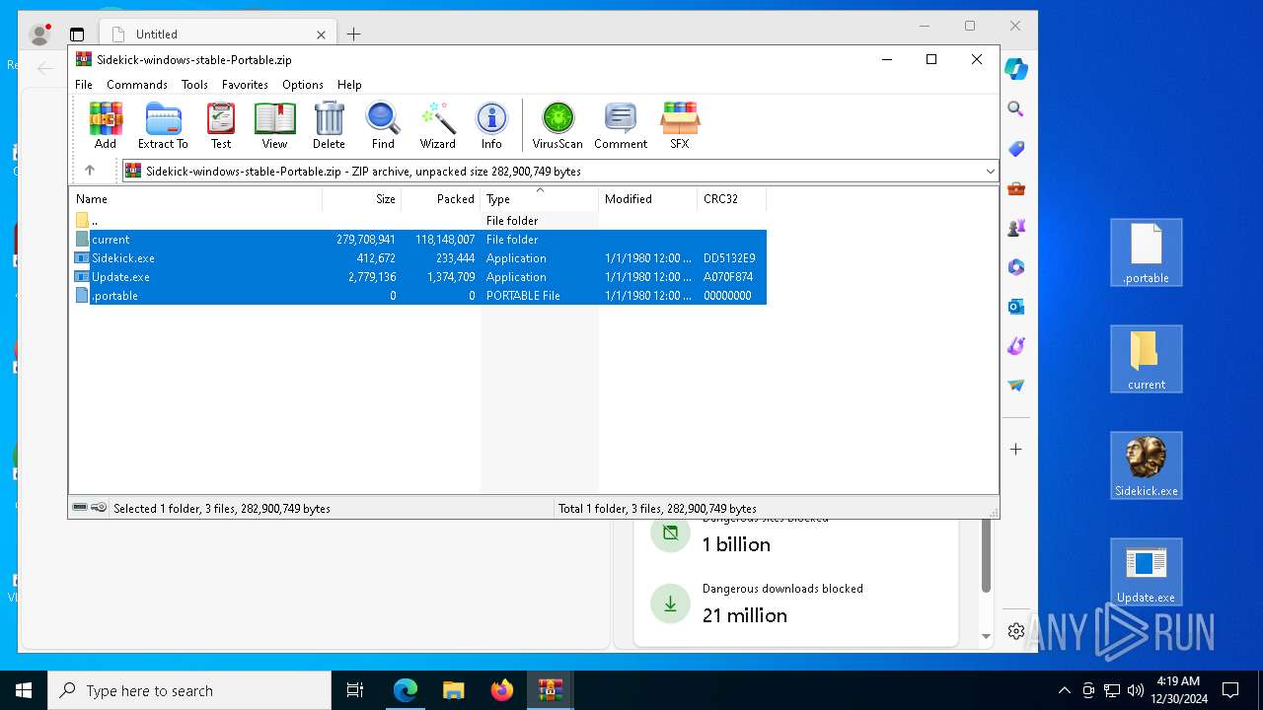Select the Update.exe file row
Viewport: 1263px width, 710px height.
pos(418,277)
